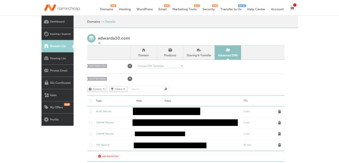
Task: Open the Account menu
Action: pyautogui.click(x=277, y=9)
